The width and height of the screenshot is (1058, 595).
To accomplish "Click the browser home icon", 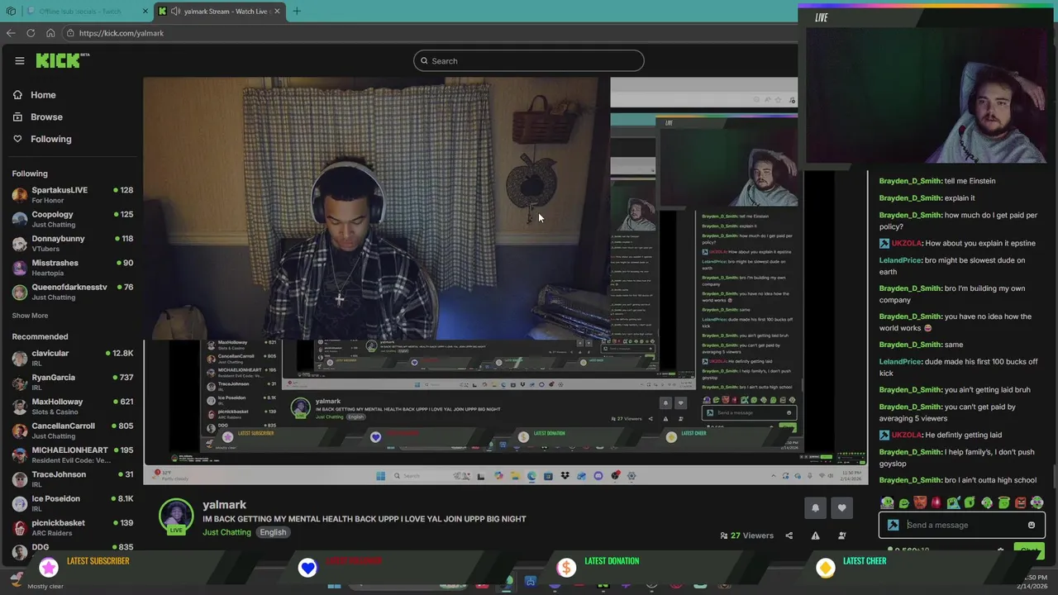I will point(50,33).
